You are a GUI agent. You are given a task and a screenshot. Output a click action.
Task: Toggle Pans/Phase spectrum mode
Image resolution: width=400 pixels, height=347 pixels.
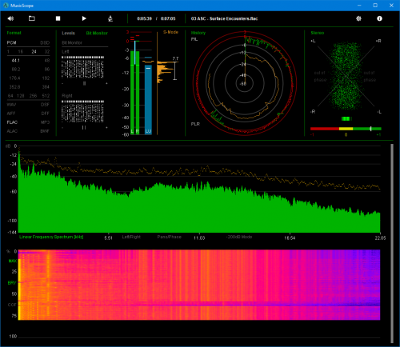point(169,237)
